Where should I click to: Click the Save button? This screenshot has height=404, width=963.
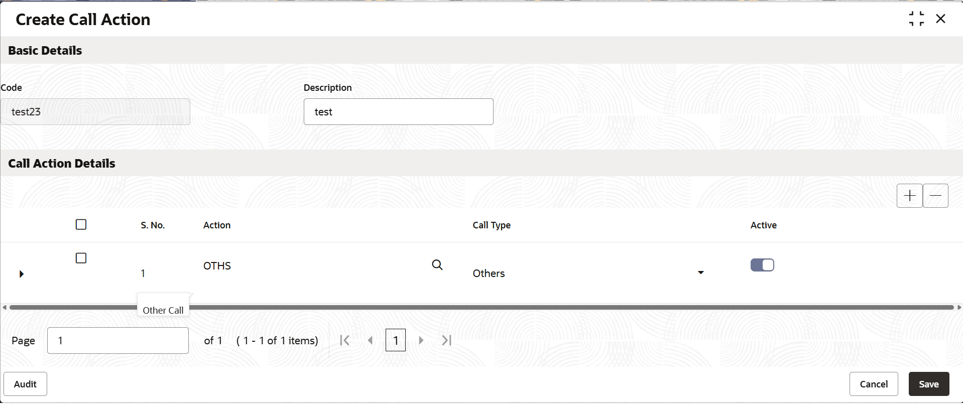pos(929,384)
